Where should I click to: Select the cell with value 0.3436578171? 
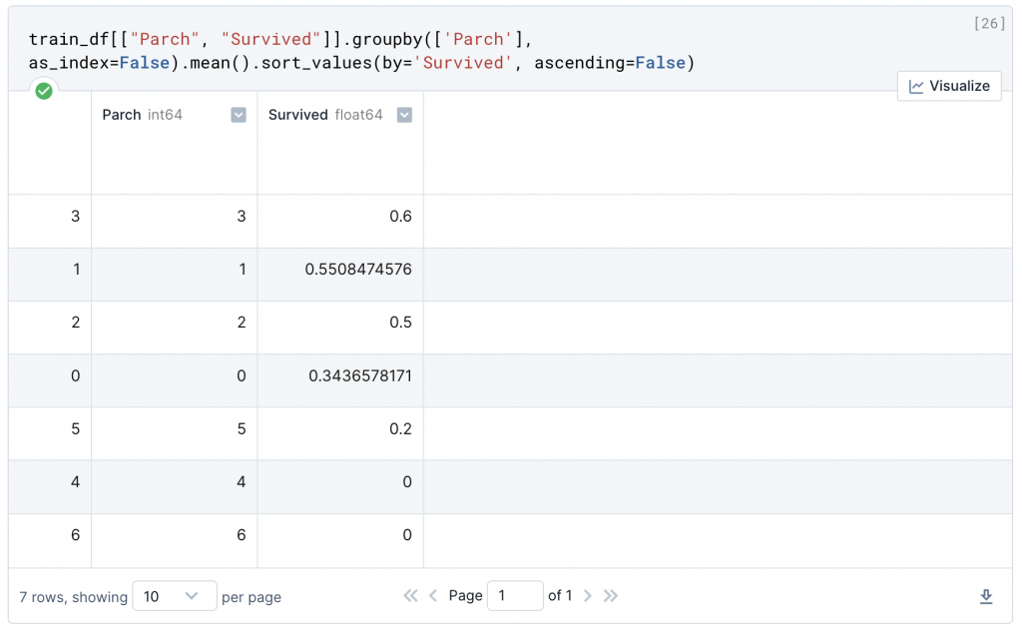click(358, 376)
